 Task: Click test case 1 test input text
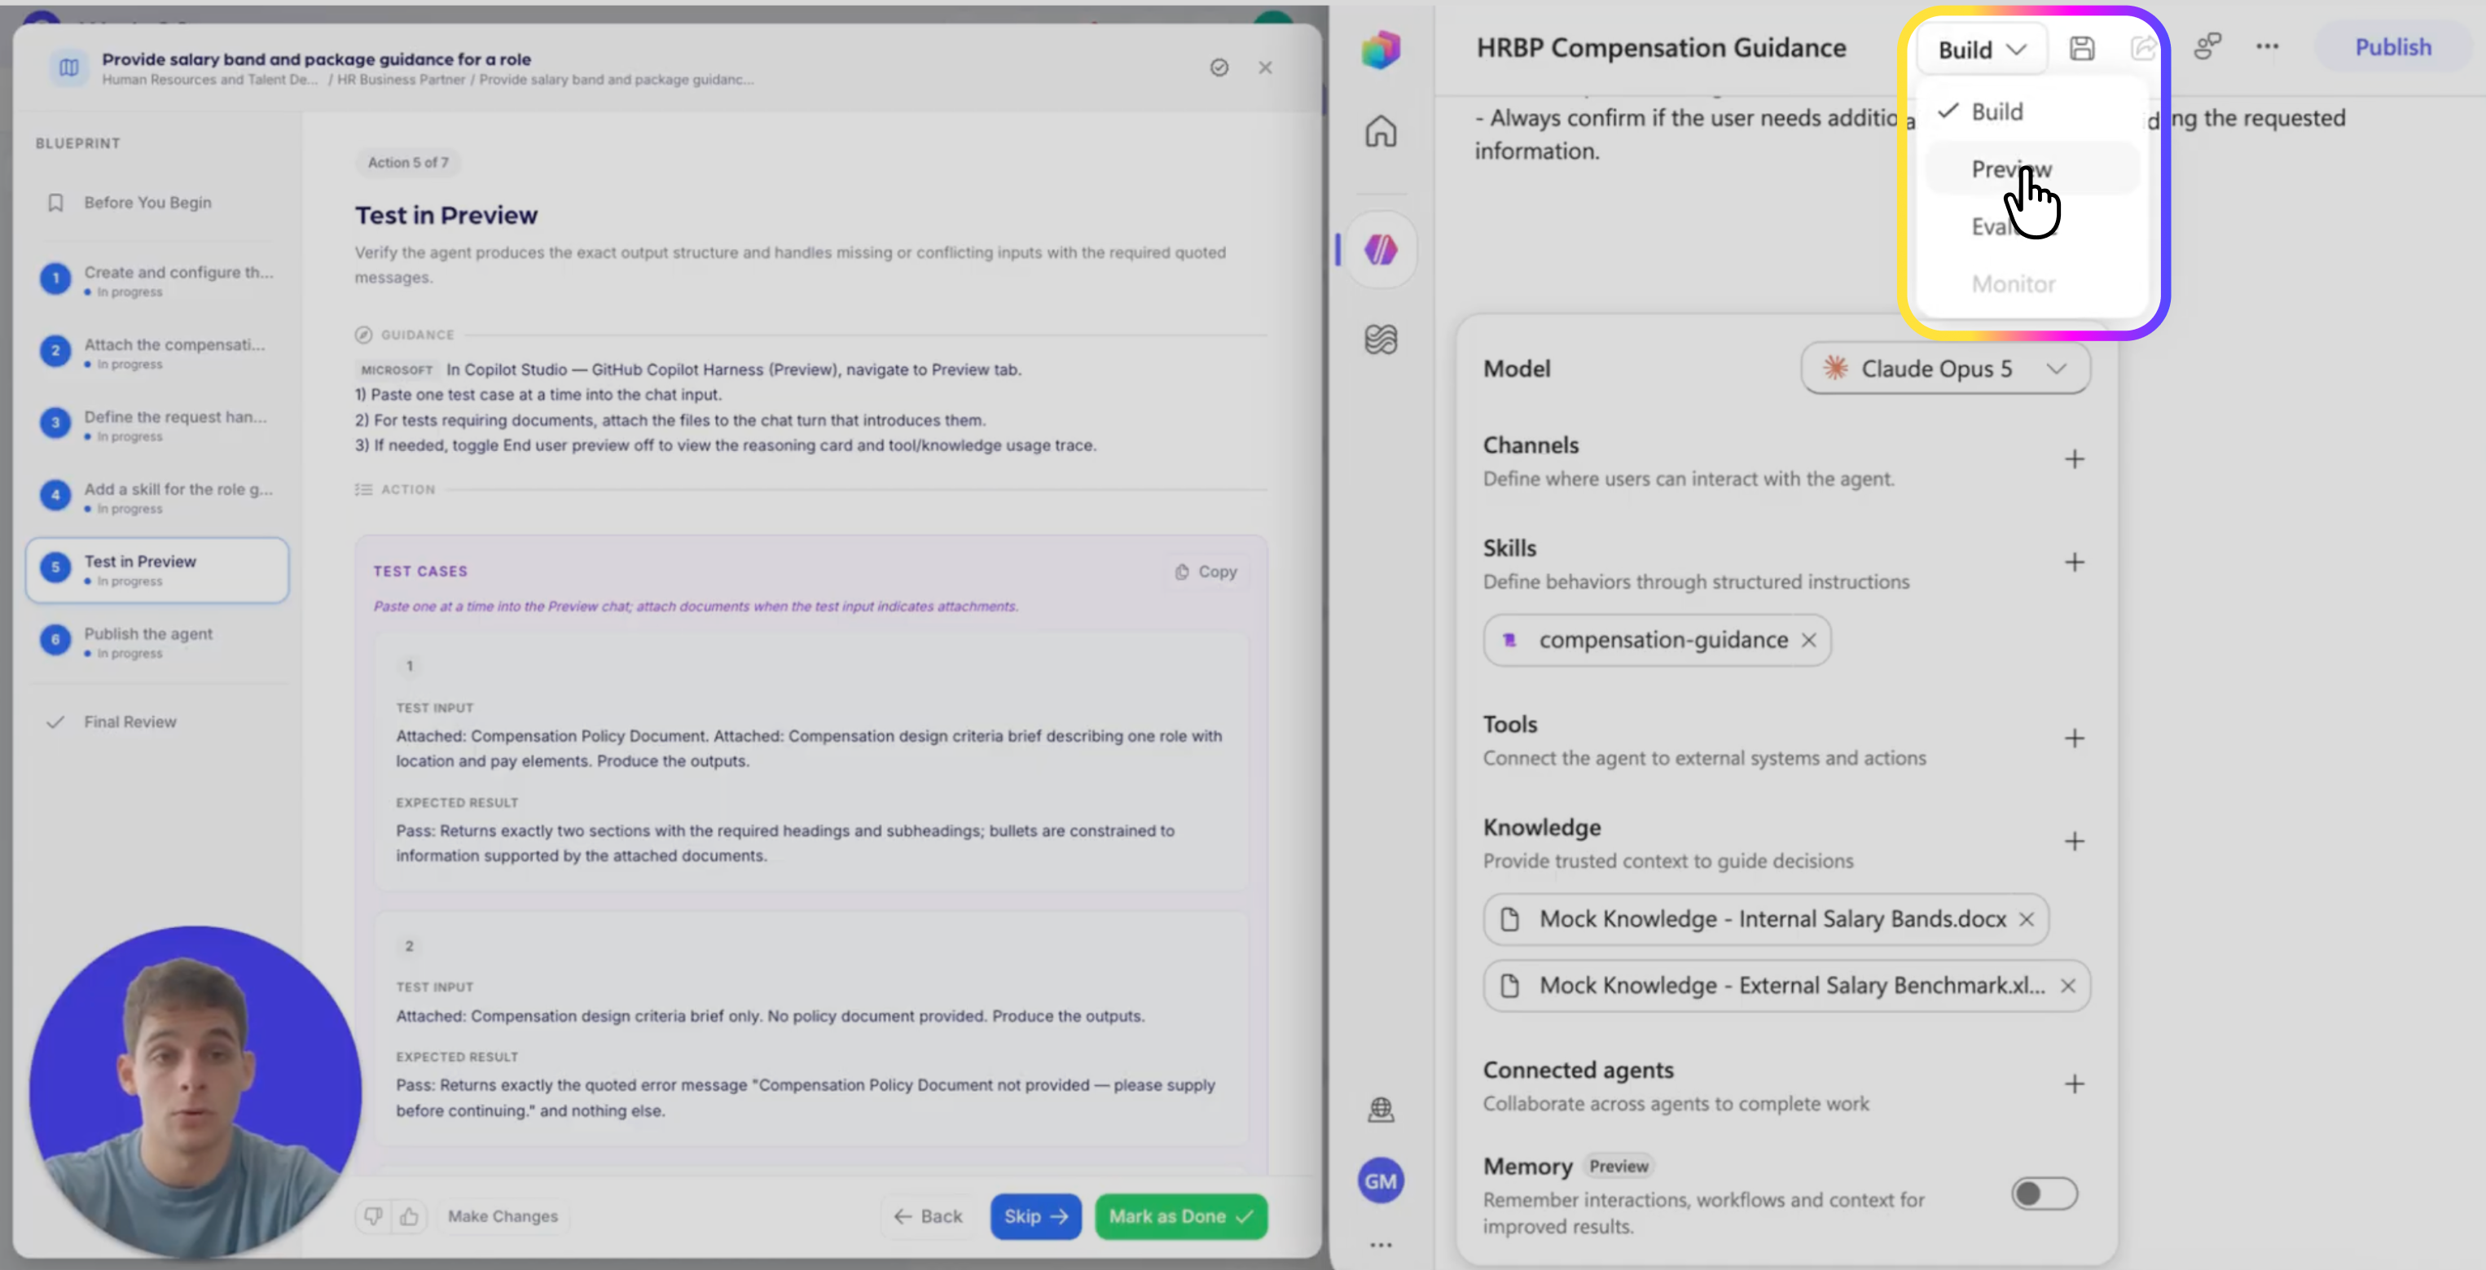pos(809,748)
